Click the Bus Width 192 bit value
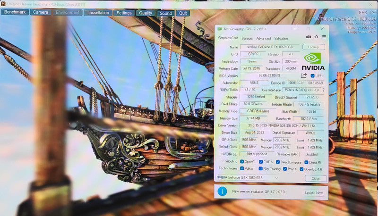Screen dimensions: 378x216 tap(311, 111)
